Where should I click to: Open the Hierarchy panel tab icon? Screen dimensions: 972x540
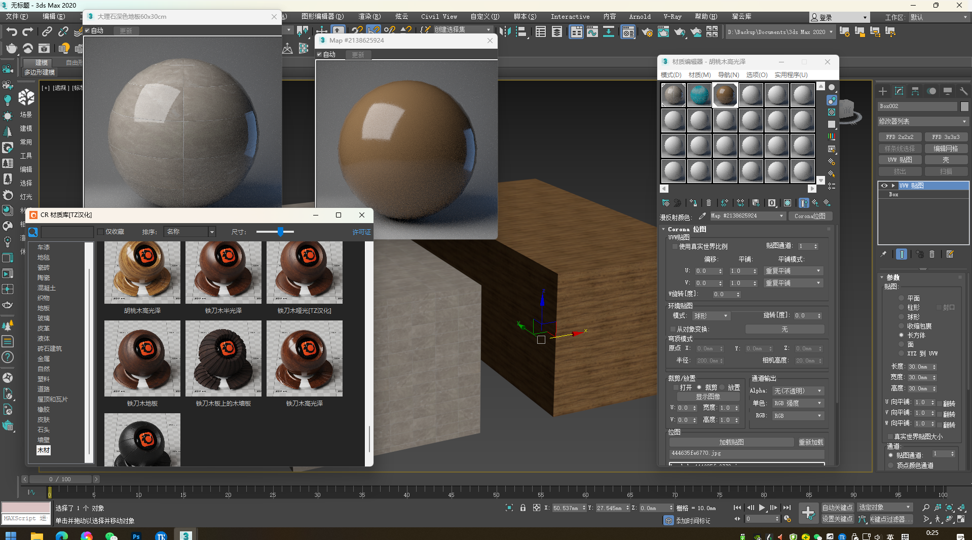pyautogui.click(x=915, y=91)
